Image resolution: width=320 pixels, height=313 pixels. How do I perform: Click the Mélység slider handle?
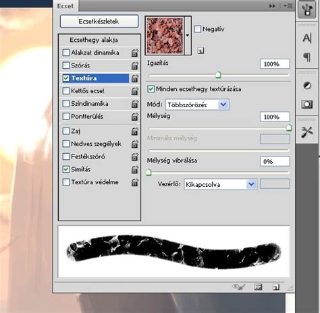pos(289,127)
